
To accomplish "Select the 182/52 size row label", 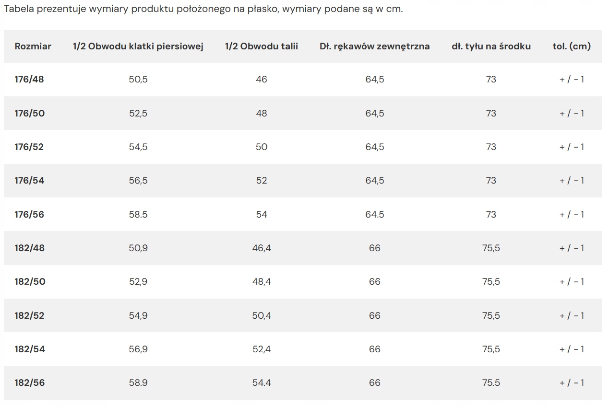I will pos(30,316).
